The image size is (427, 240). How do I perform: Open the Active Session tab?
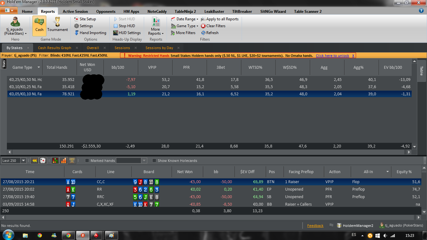[x=75, y=11]
